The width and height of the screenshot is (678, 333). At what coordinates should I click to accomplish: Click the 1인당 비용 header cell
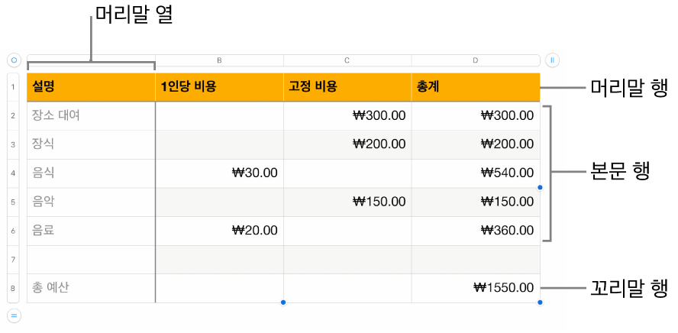[x=219, y=87]
